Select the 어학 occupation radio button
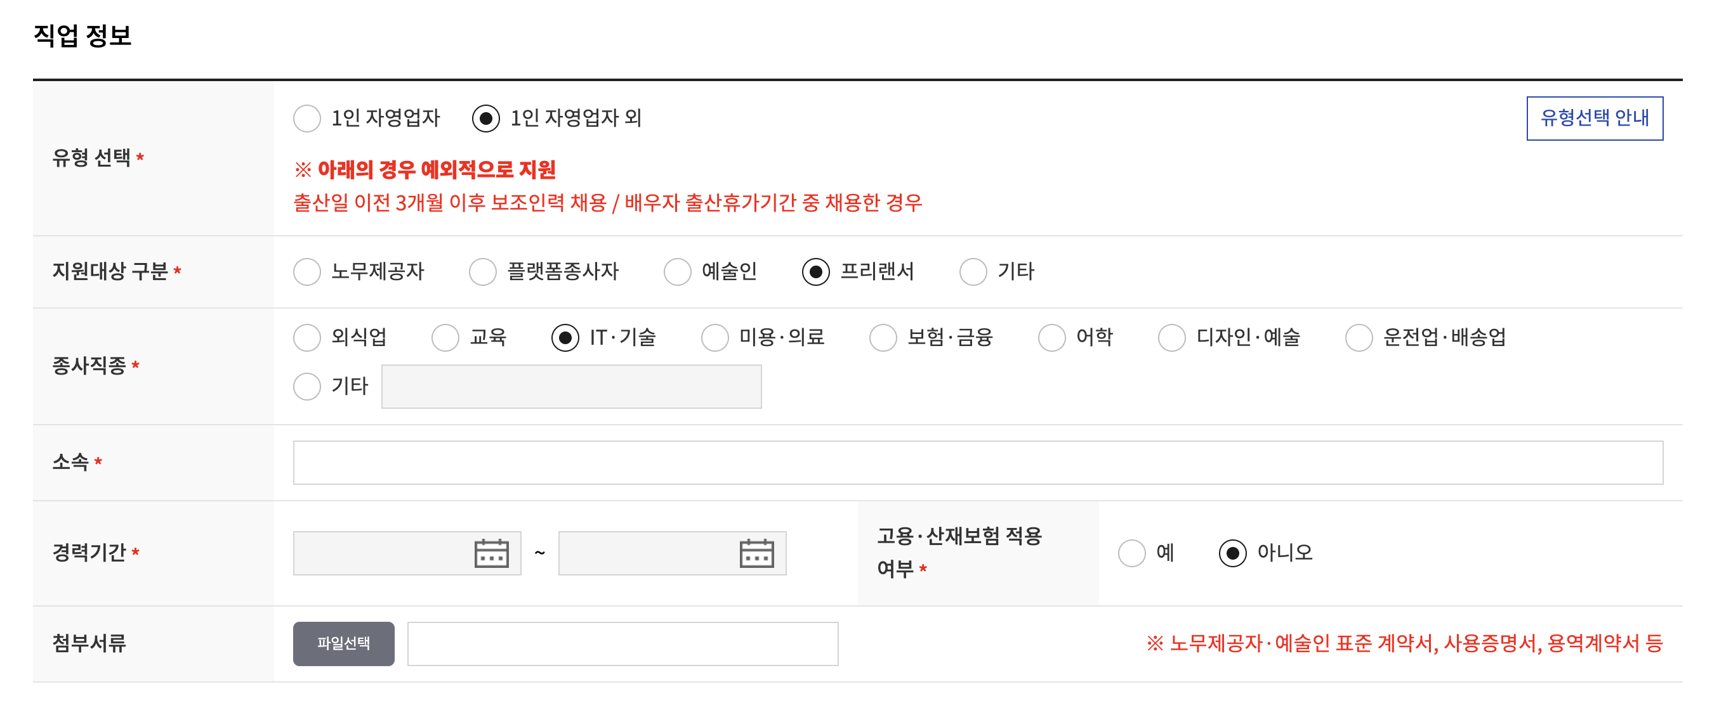The width and height of the screenshot is (1712, 701). coord(1052,338)
